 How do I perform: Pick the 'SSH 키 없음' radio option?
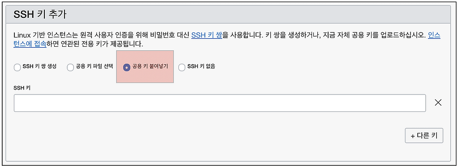[x=182, y=68]
